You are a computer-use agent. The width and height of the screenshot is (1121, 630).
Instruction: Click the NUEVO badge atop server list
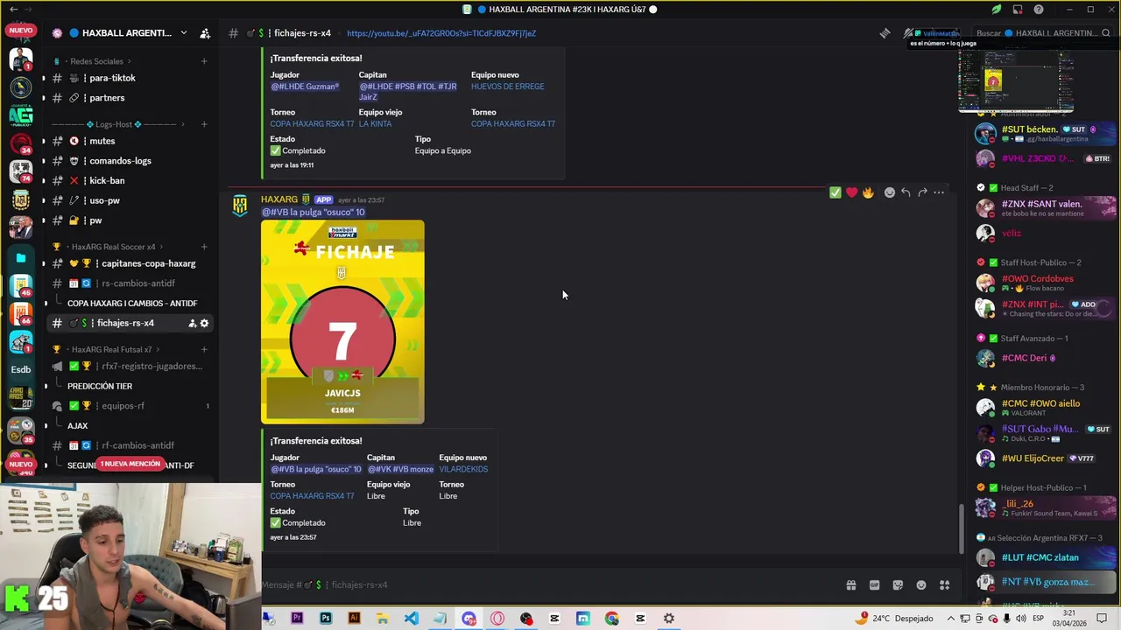[21, 31]
